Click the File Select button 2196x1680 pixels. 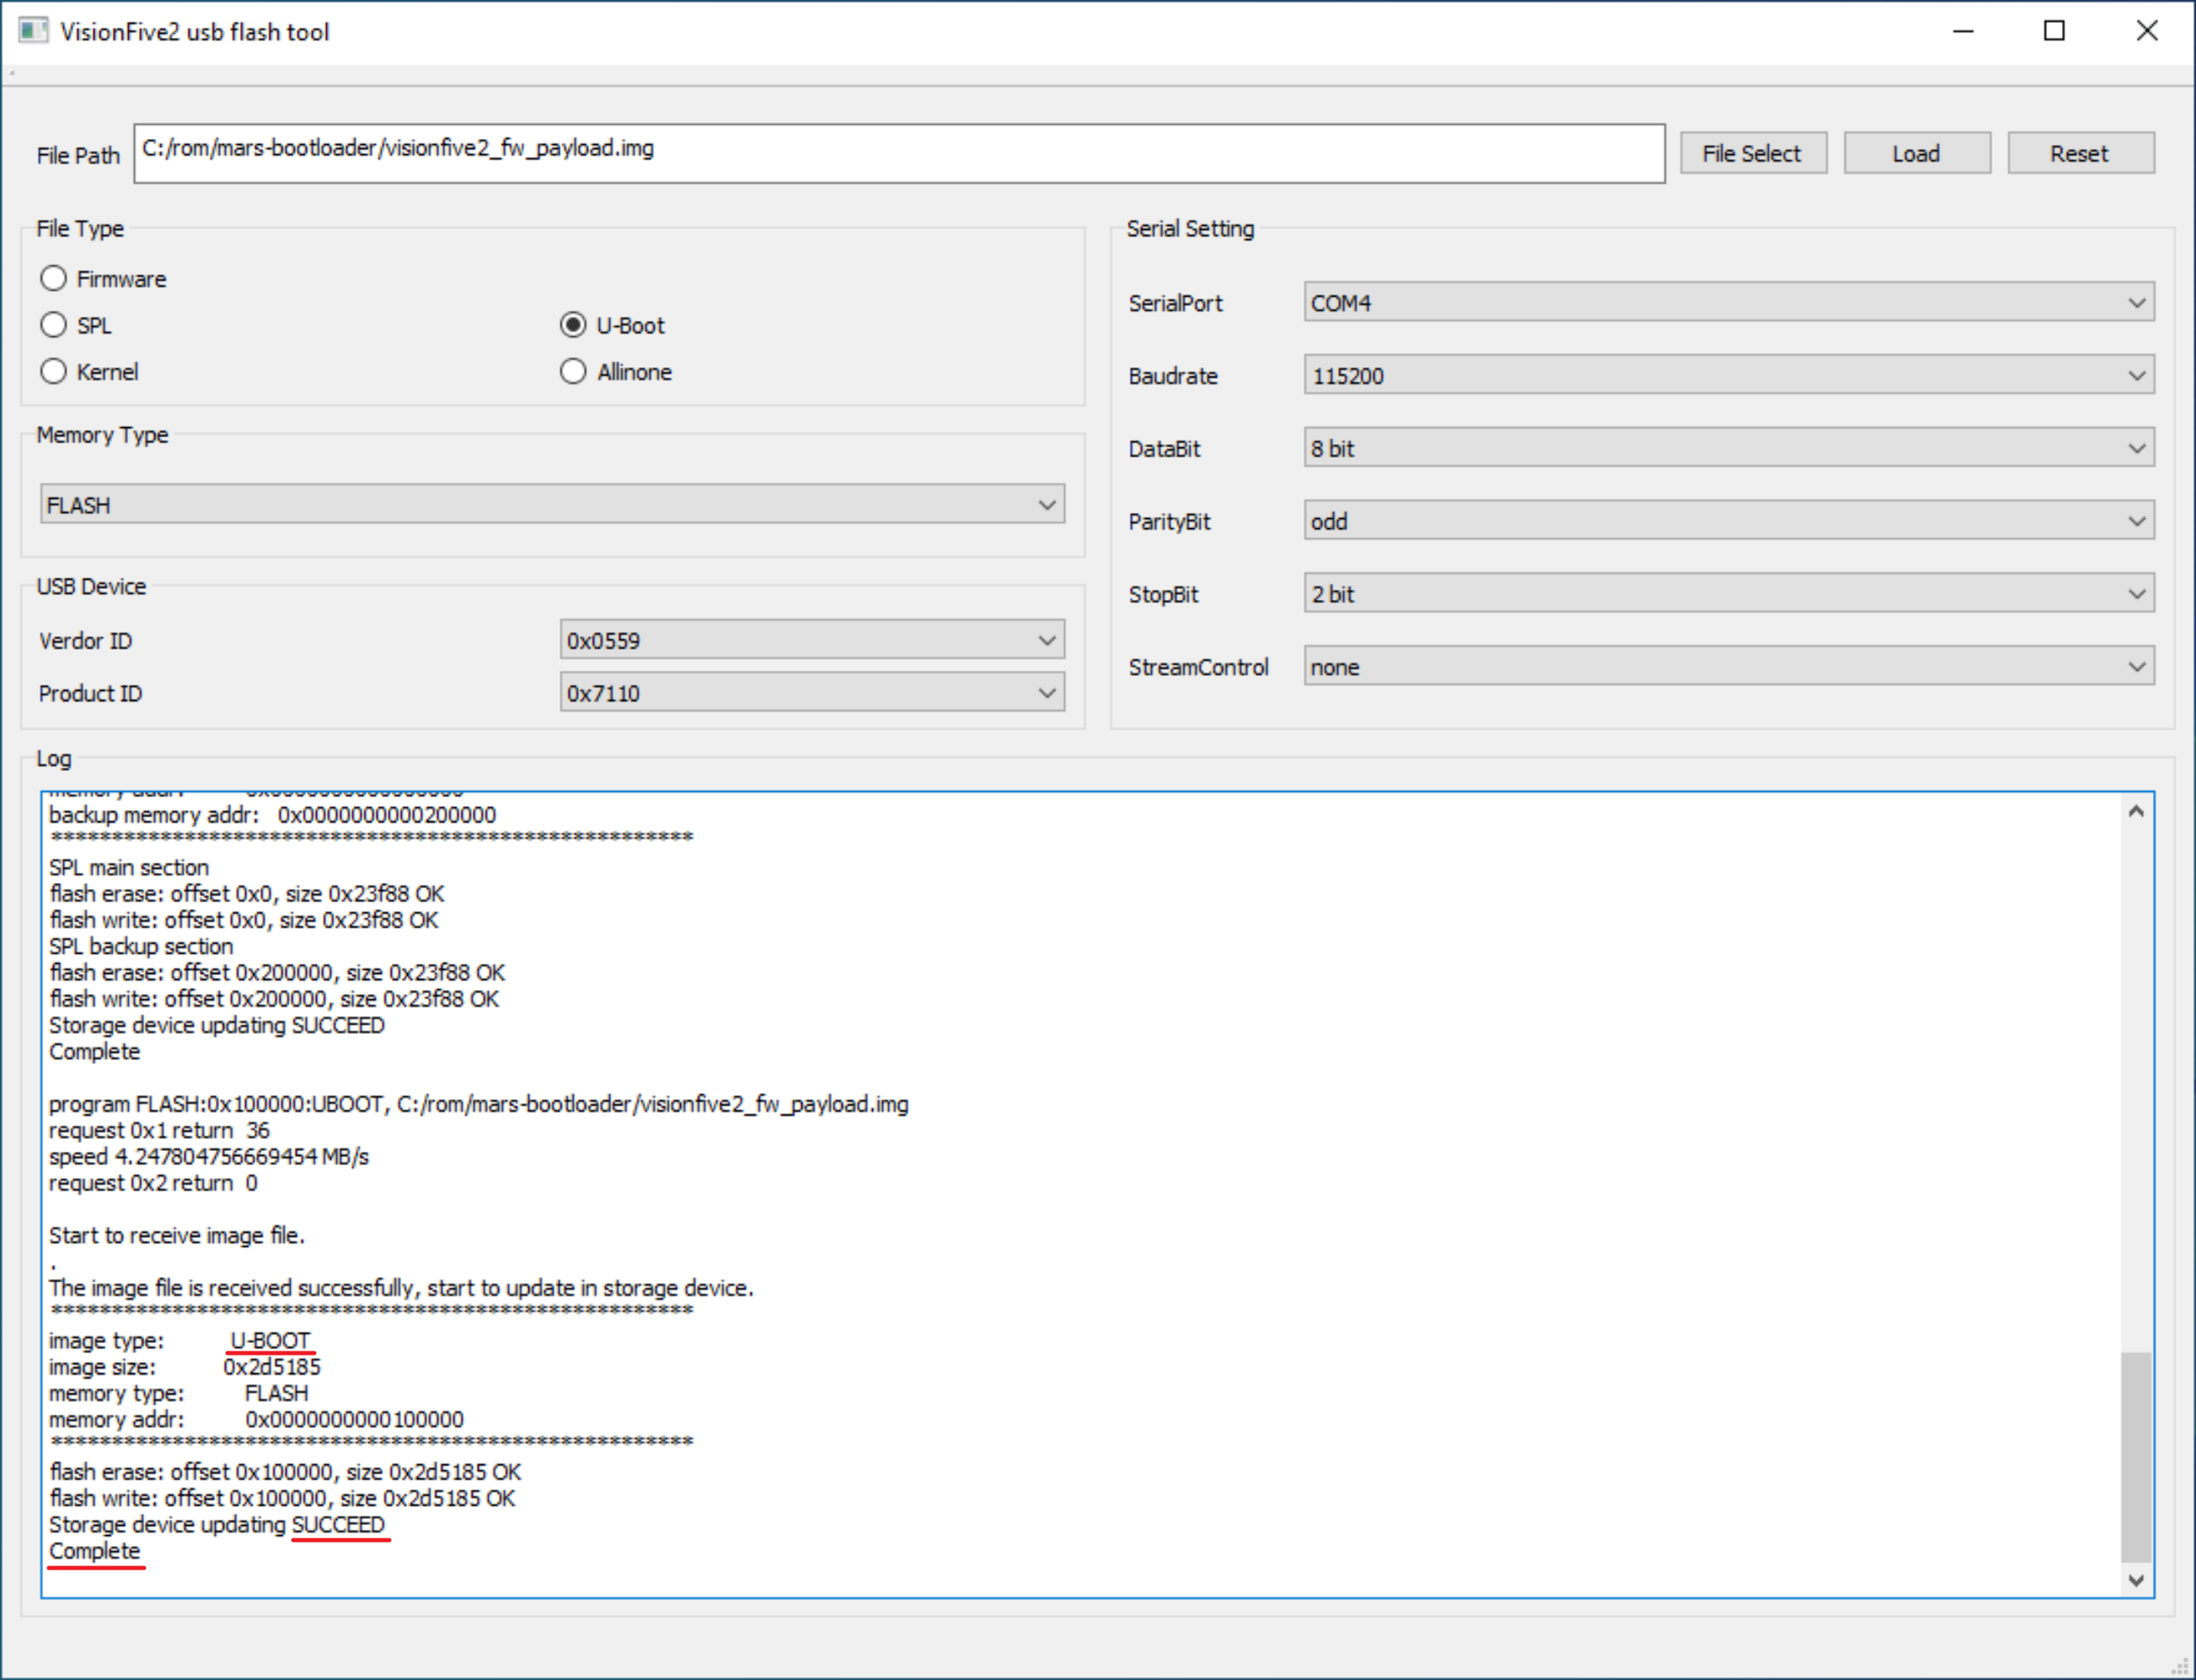click(1753, 153)
